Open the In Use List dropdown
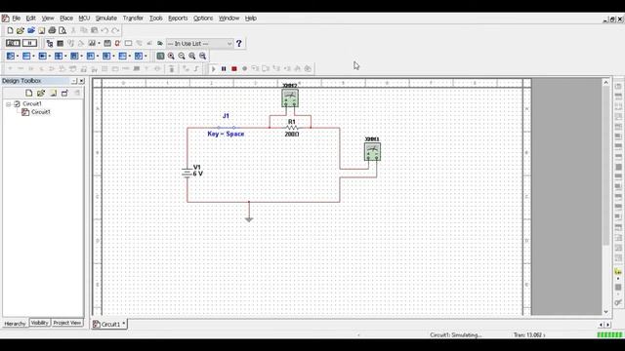Image resolution: width=625 pixels, height=351 pixels. click(199, 43)
